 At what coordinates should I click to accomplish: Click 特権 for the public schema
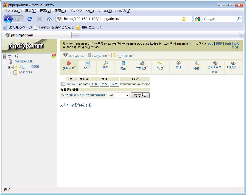pos(105,84)
